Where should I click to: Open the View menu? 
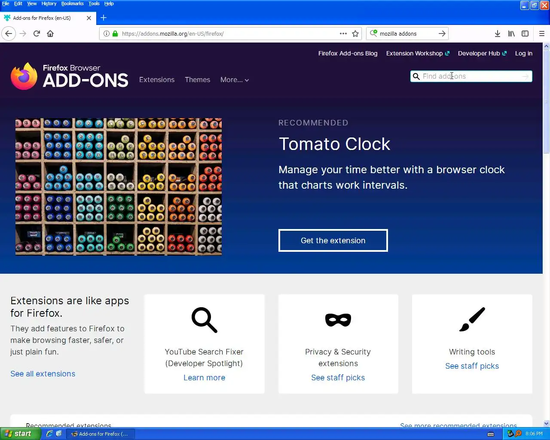(x=32, y=3)
